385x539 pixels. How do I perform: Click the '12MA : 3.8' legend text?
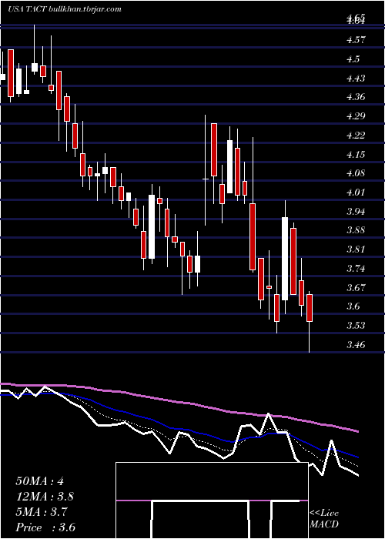coord(45,497)
